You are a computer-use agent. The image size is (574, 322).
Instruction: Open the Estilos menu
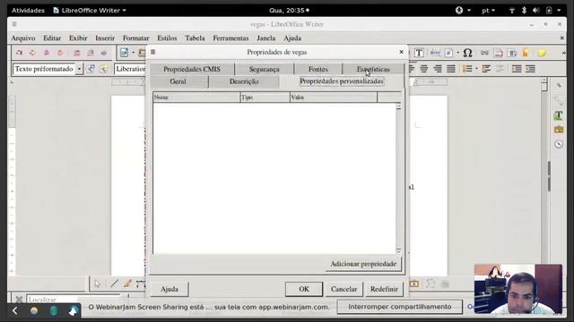click(167, 38)
